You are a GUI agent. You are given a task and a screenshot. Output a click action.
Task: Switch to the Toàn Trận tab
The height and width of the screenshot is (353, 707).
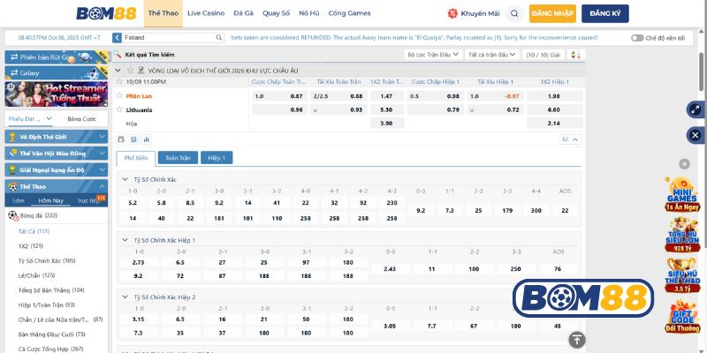coord(178,158)
